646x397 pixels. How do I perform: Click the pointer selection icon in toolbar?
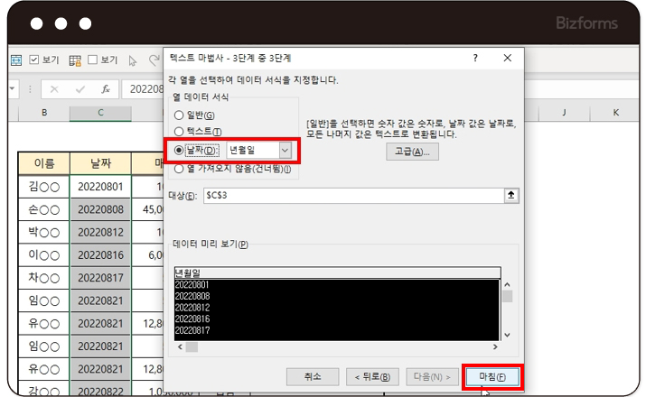[132, 60]
